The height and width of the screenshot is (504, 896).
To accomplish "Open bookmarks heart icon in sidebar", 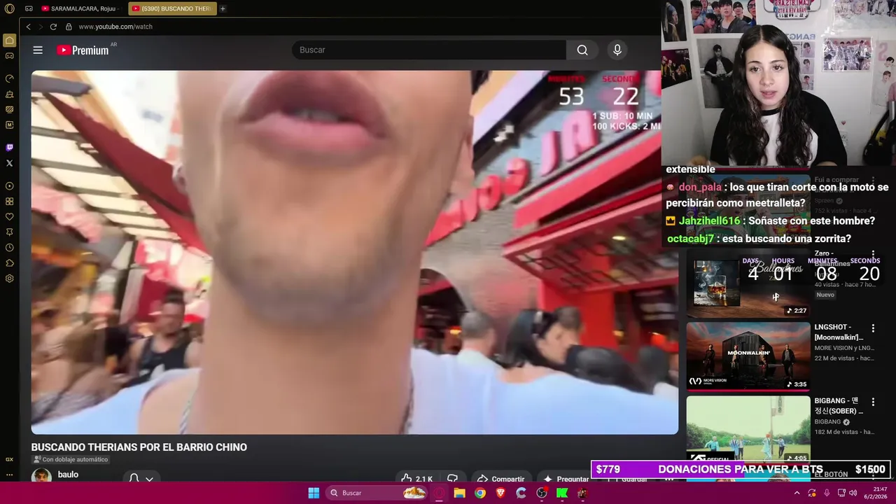I will click(x=10, y=217).
